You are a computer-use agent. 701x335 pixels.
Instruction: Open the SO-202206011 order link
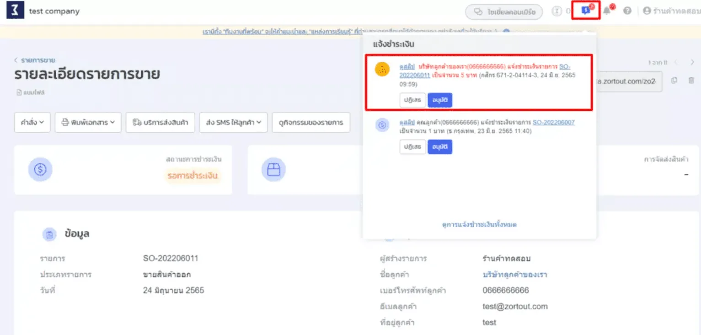pos(564,67)
